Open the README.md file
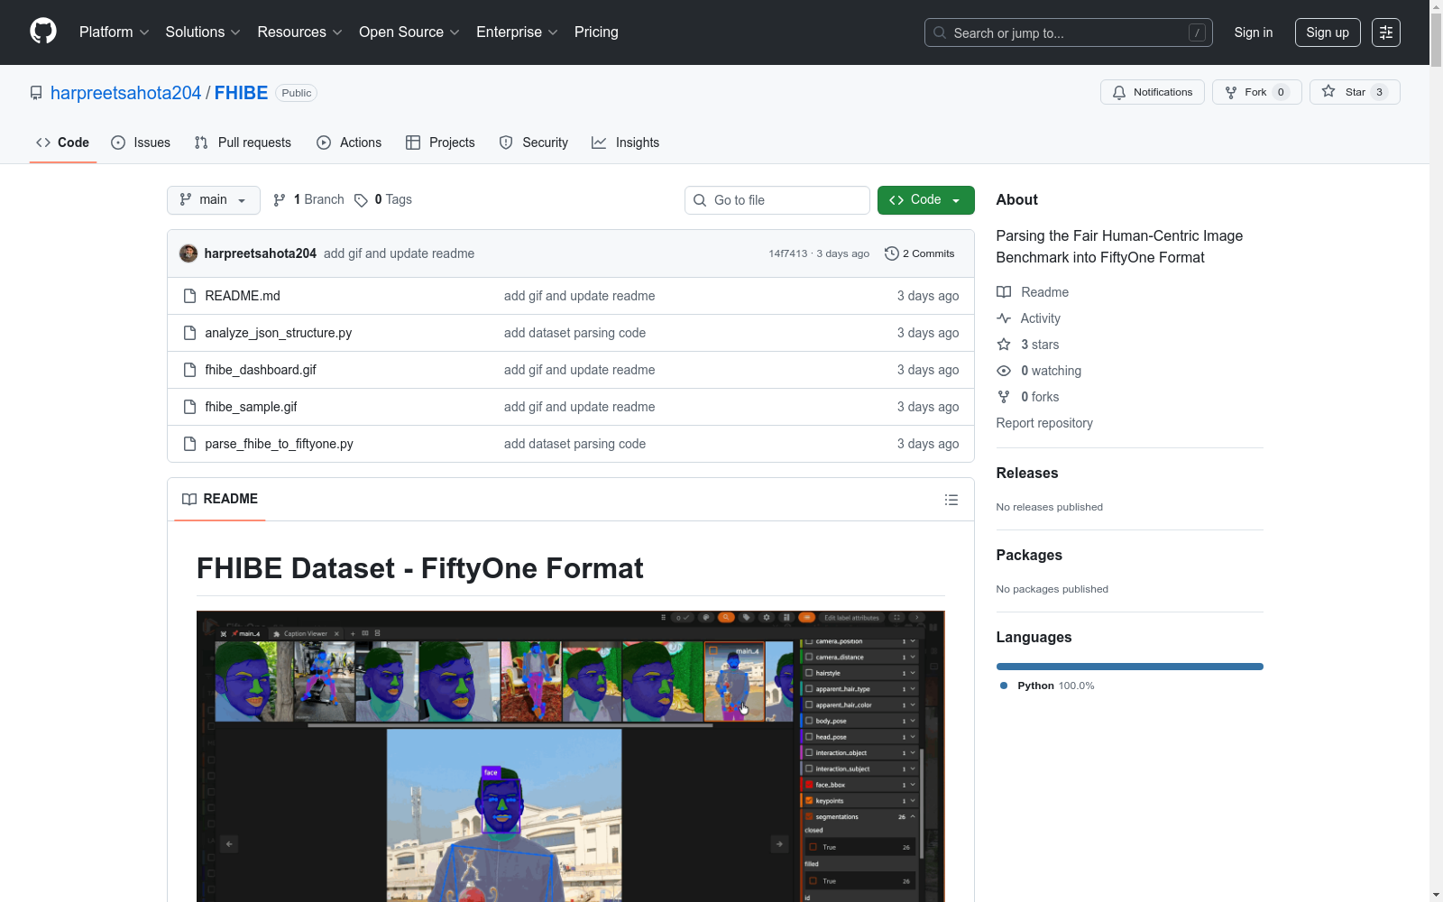1443x902 pixels. coord(243,296)
